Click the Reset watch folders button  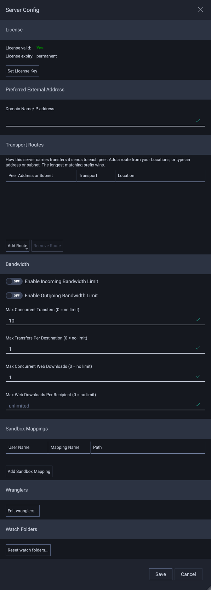[x=28, y=550]
